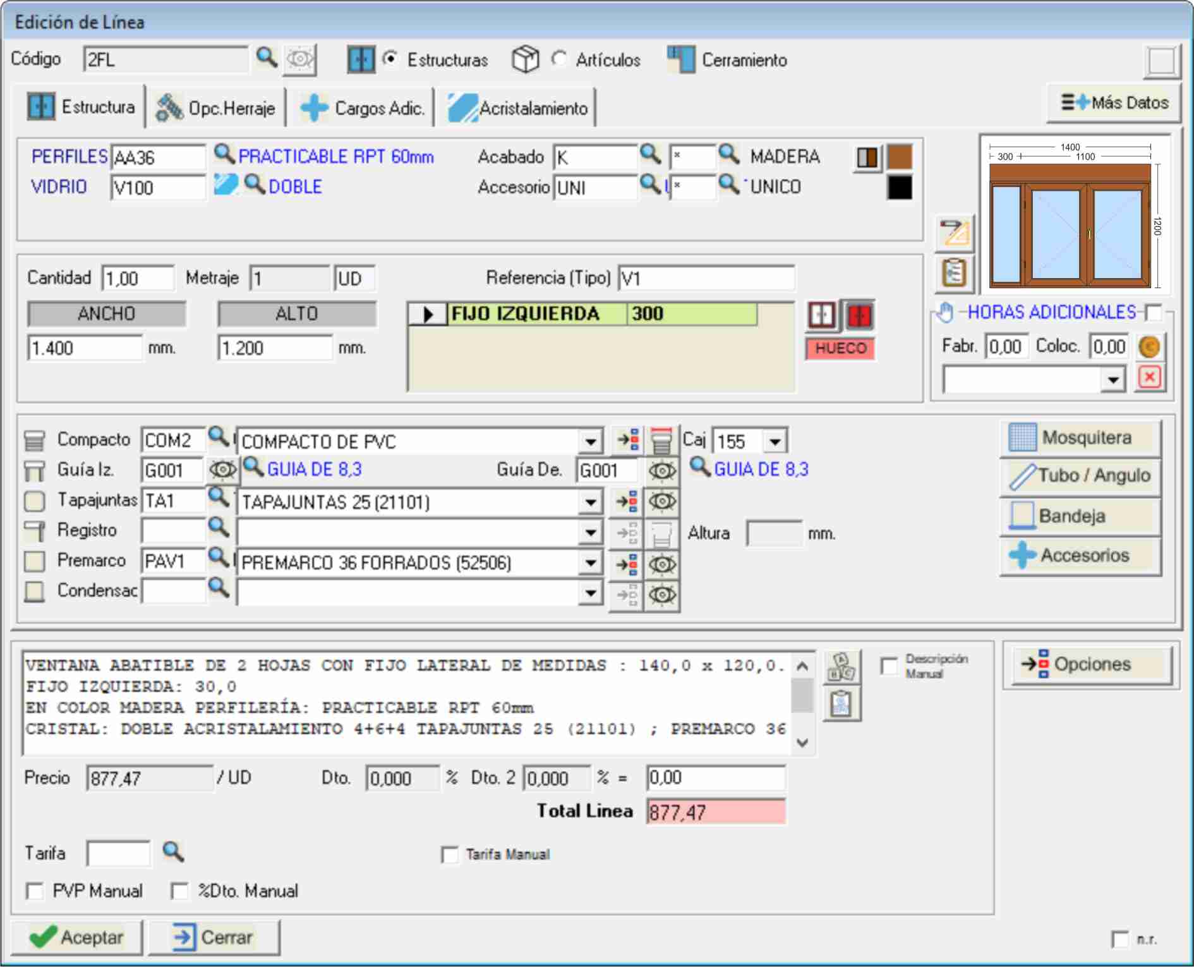Search Guía Iz. with magnifier icon
The height and width of the screenshot is (967, 1194).
click(x=253, y=467)
